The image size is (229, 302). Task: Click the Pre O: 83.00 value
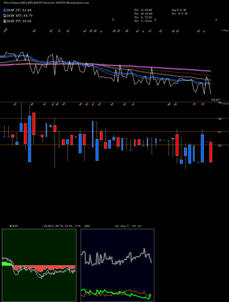click(x=143, y=10)
